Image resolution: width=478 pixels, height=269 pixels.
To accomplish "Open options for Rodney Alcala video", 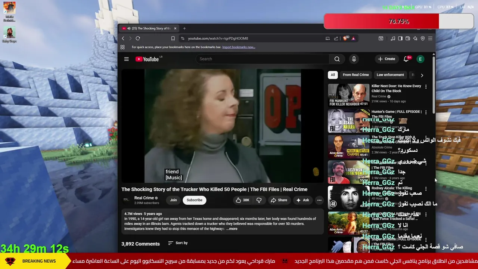I will (x=426, y=189).
